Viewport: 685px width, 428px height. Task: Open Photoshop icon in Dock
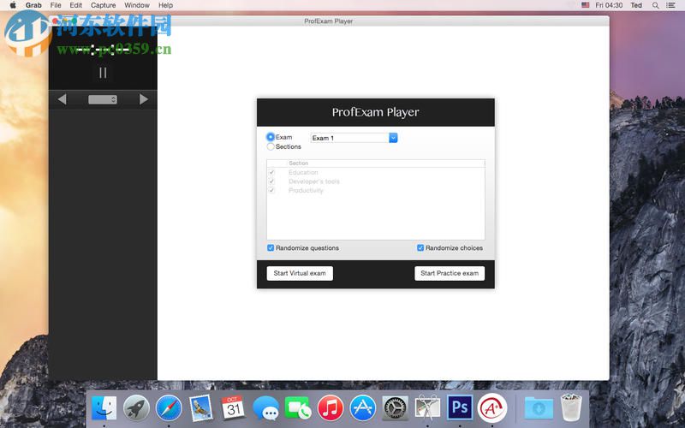click(x=460, y=407)
